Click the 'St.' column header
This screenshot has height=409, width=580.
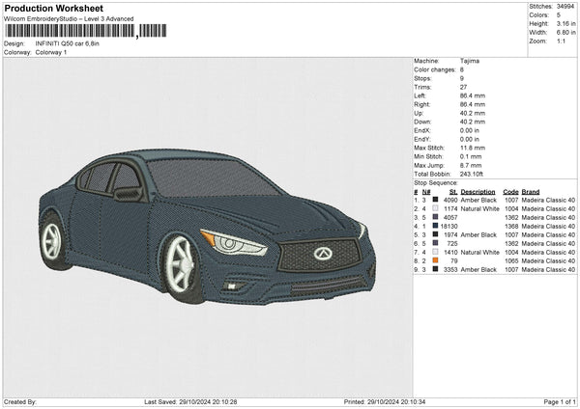point(453,192)
